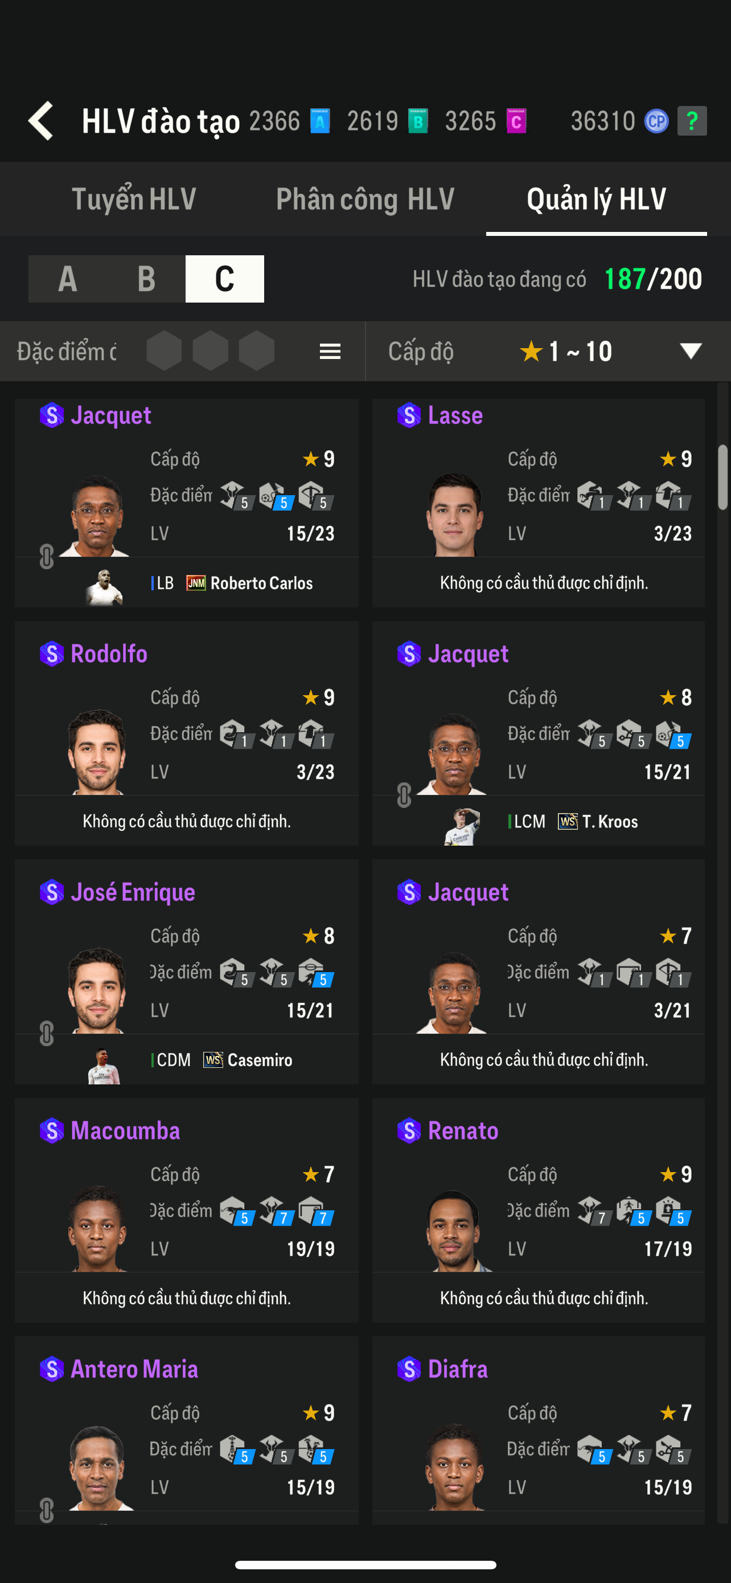Open the green question mark help
Viewport: 731px width, 1583px height.
tap(692, 121)
